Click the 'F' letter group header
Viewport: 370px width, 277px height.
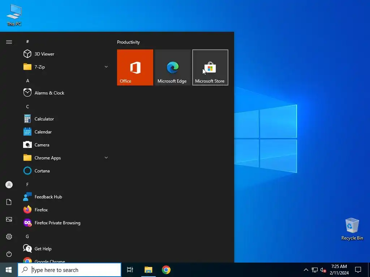tap(27, 184)
